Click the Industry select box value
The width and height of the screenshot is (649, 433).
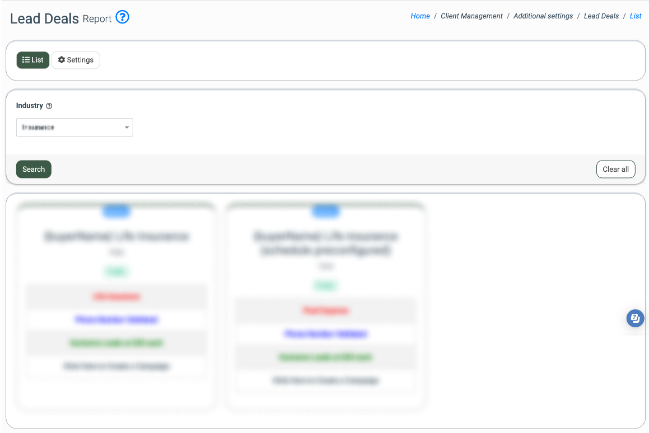(67, 128)
